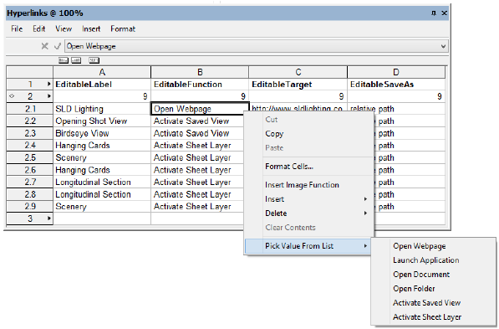Open the Insert menu in menu bar

pos(91,29)
